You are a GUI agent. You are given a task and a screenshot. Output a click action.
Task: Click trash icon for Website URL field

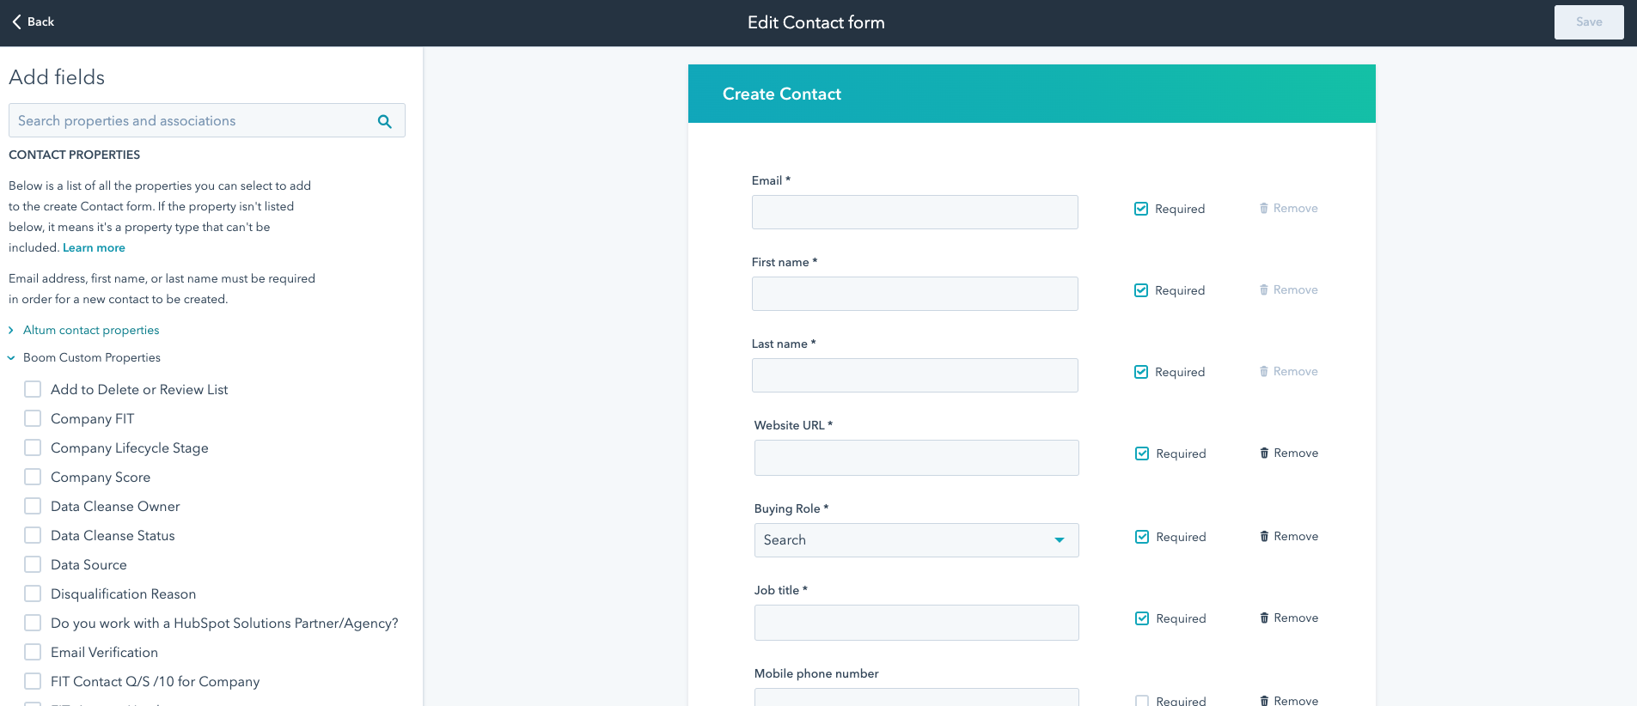tap(1264, 453)
